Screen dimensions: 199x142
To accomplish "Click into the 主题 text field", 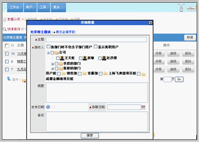I will click(x=96, y=40).
